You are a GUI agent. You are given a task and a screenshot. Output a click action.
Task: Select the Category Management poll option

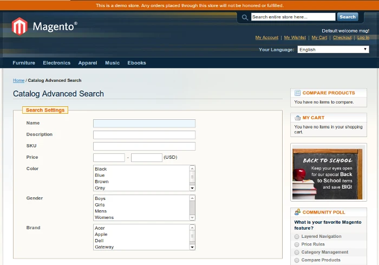coord(297,253)
